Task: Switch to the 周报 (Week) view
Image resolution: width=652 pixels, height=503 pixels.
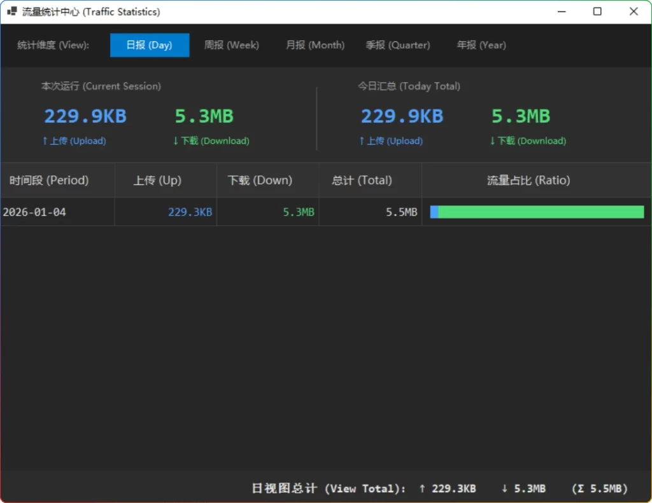Action: [232, 45]
